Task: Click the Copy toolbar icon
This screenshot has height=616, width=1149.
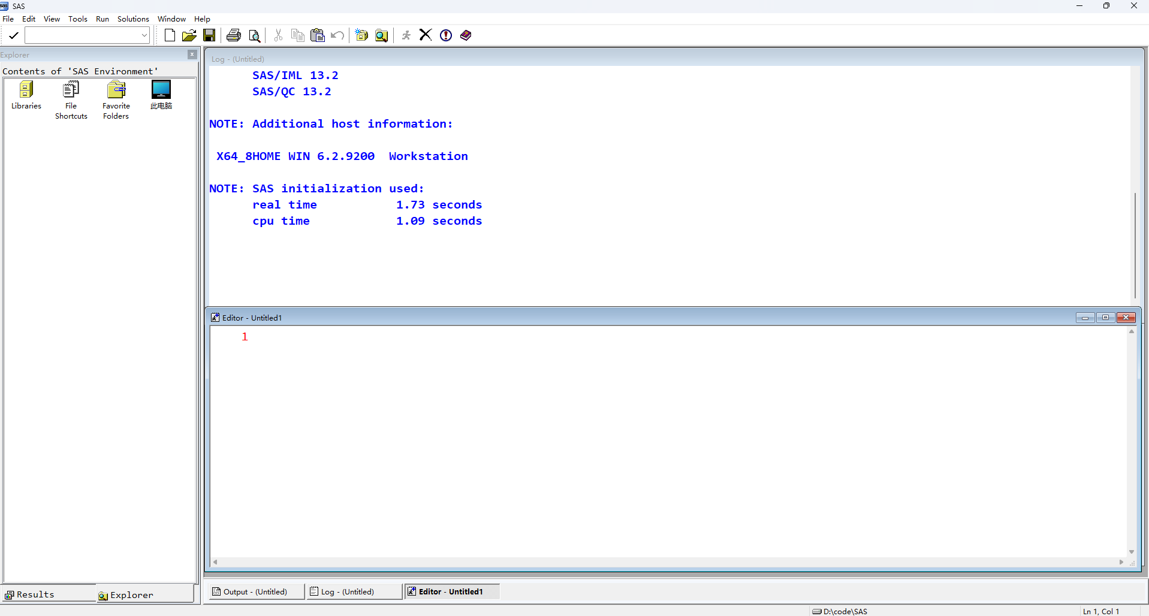Action: pos(297,35)
